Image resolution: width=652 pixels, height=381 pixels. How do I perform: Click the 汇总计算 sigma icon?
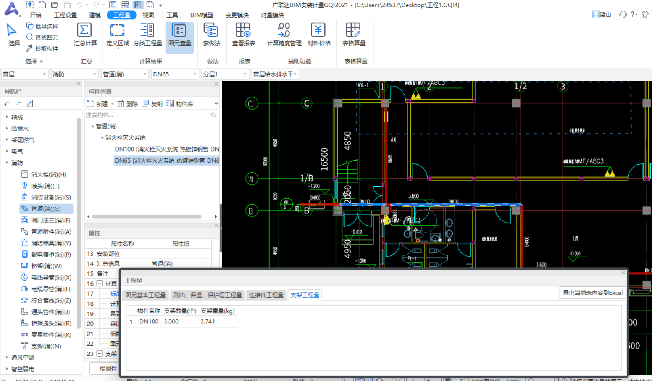(x=84, y=30)
